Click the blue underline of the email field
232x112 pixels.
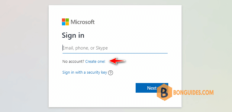115,53
